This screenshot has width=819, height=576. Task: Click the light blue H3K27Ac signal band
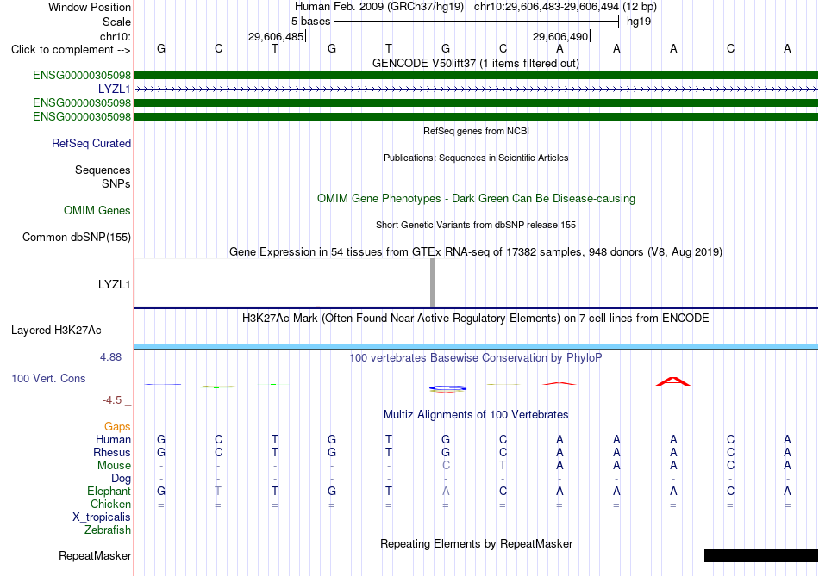(476, 346)
